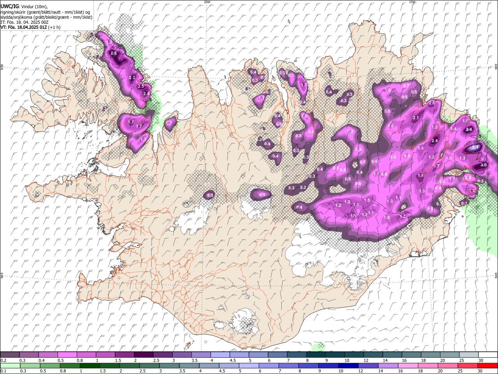498x374 pixels.
Task: Click the 3.4 snowfall value on map
Action: coord(469,129)
